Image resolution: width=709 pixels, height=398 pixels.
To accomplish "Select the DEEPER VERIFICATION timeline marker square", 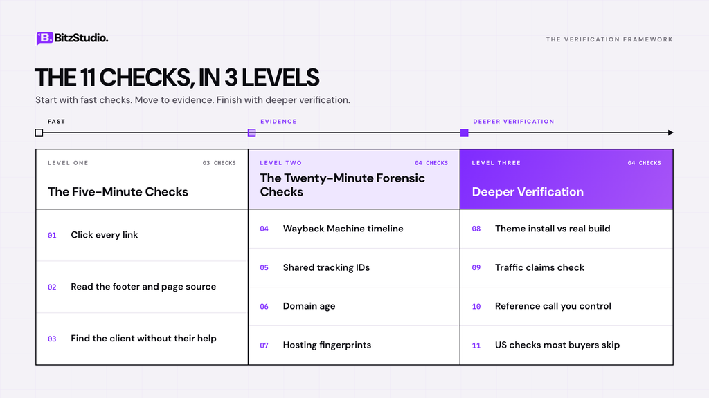I will [465, 133].
